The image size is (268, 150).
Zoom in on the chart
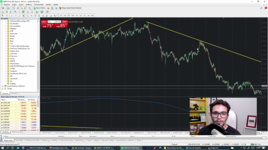pos(15,12)
